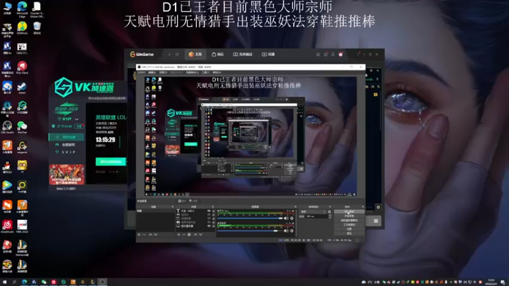Image resolution: width=509 pixels, height=286 pixels.
Task: Click WeGame refresh icon
Action: [177, 55]
